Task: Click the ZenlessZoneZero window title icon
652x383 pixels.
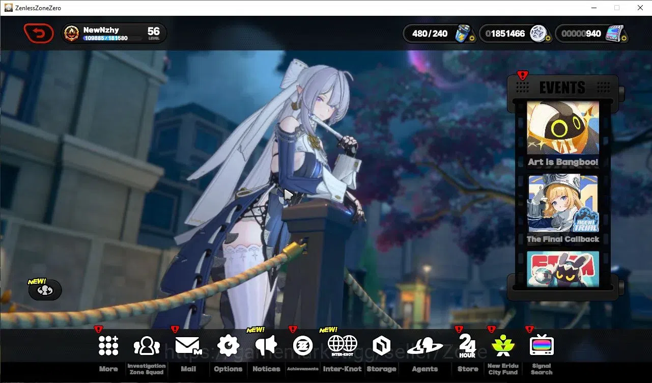Action: coord(8,8)
